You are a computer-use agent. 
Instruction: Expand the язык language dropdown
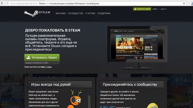pyautogui.click(x=163, y=9)
